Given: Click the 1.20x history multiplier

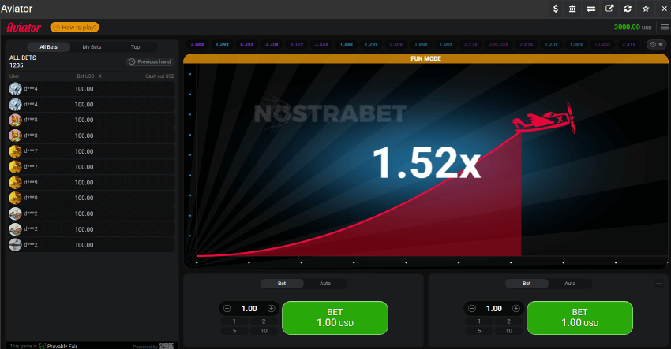Looking at the screenshot, I should pos(551,44).
